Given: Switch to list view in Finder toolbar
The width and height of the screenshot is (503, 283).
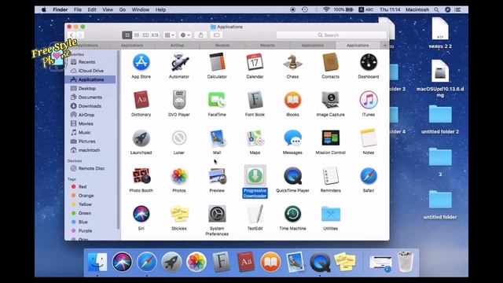Looking at the screenshot, I should point(137,35).
